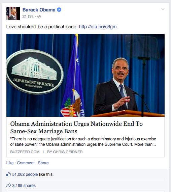
Task: Click the post text "Love shouldn't be a political issue"
Action: (x=42, y=27)
